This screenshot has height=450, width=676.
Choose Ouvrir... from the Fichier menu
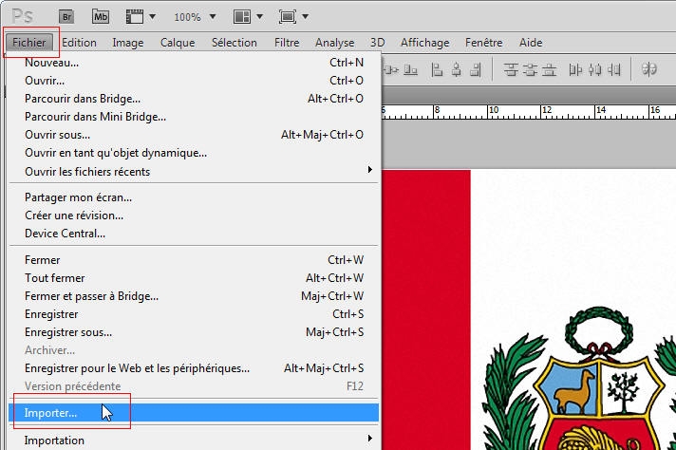pyautogui.click(x=194, y=81)
